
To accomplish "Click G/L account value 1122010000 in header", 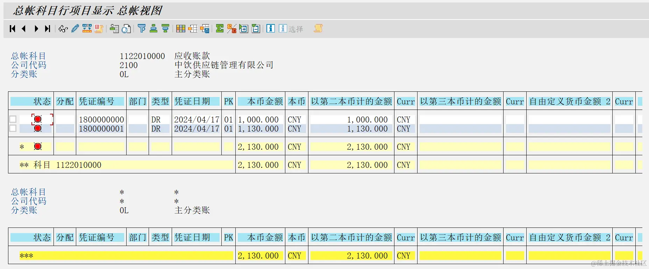I will point(142,56).
